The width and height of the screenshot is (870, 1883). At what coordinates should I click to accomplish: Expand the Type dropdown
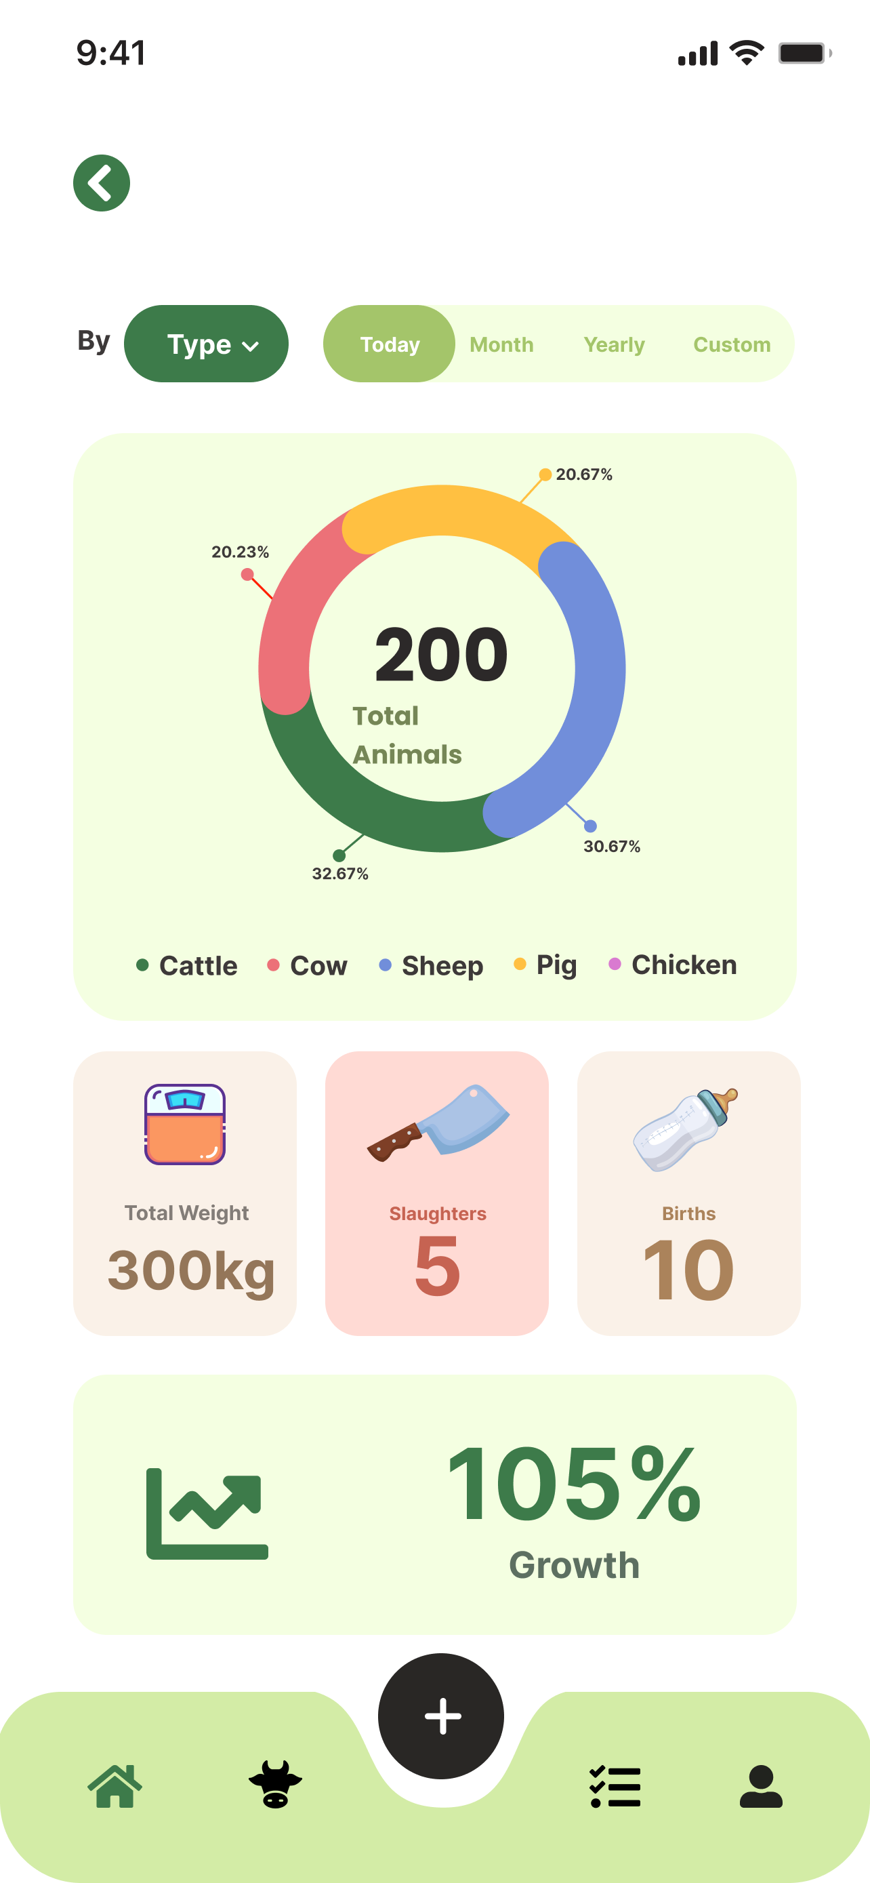pos(206,344)
